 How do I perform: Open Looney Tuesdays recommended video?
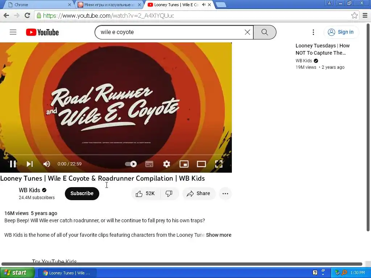(322, 49)
